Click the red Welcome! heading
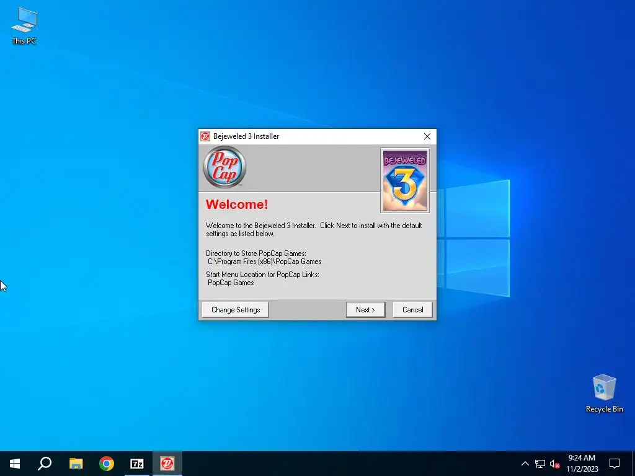The width and height of the screenshot is (635, 476). coord(236,205)
